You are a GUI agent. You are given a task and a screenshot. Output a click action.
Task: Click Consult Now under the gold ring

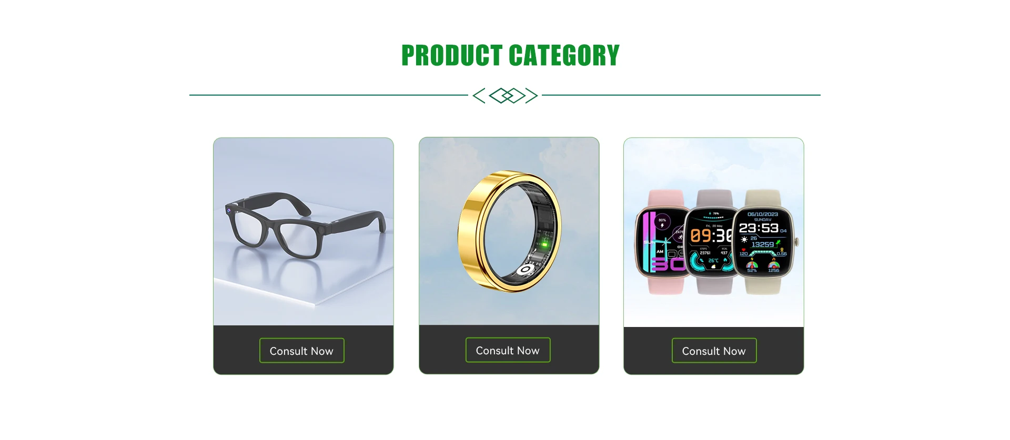508,350
